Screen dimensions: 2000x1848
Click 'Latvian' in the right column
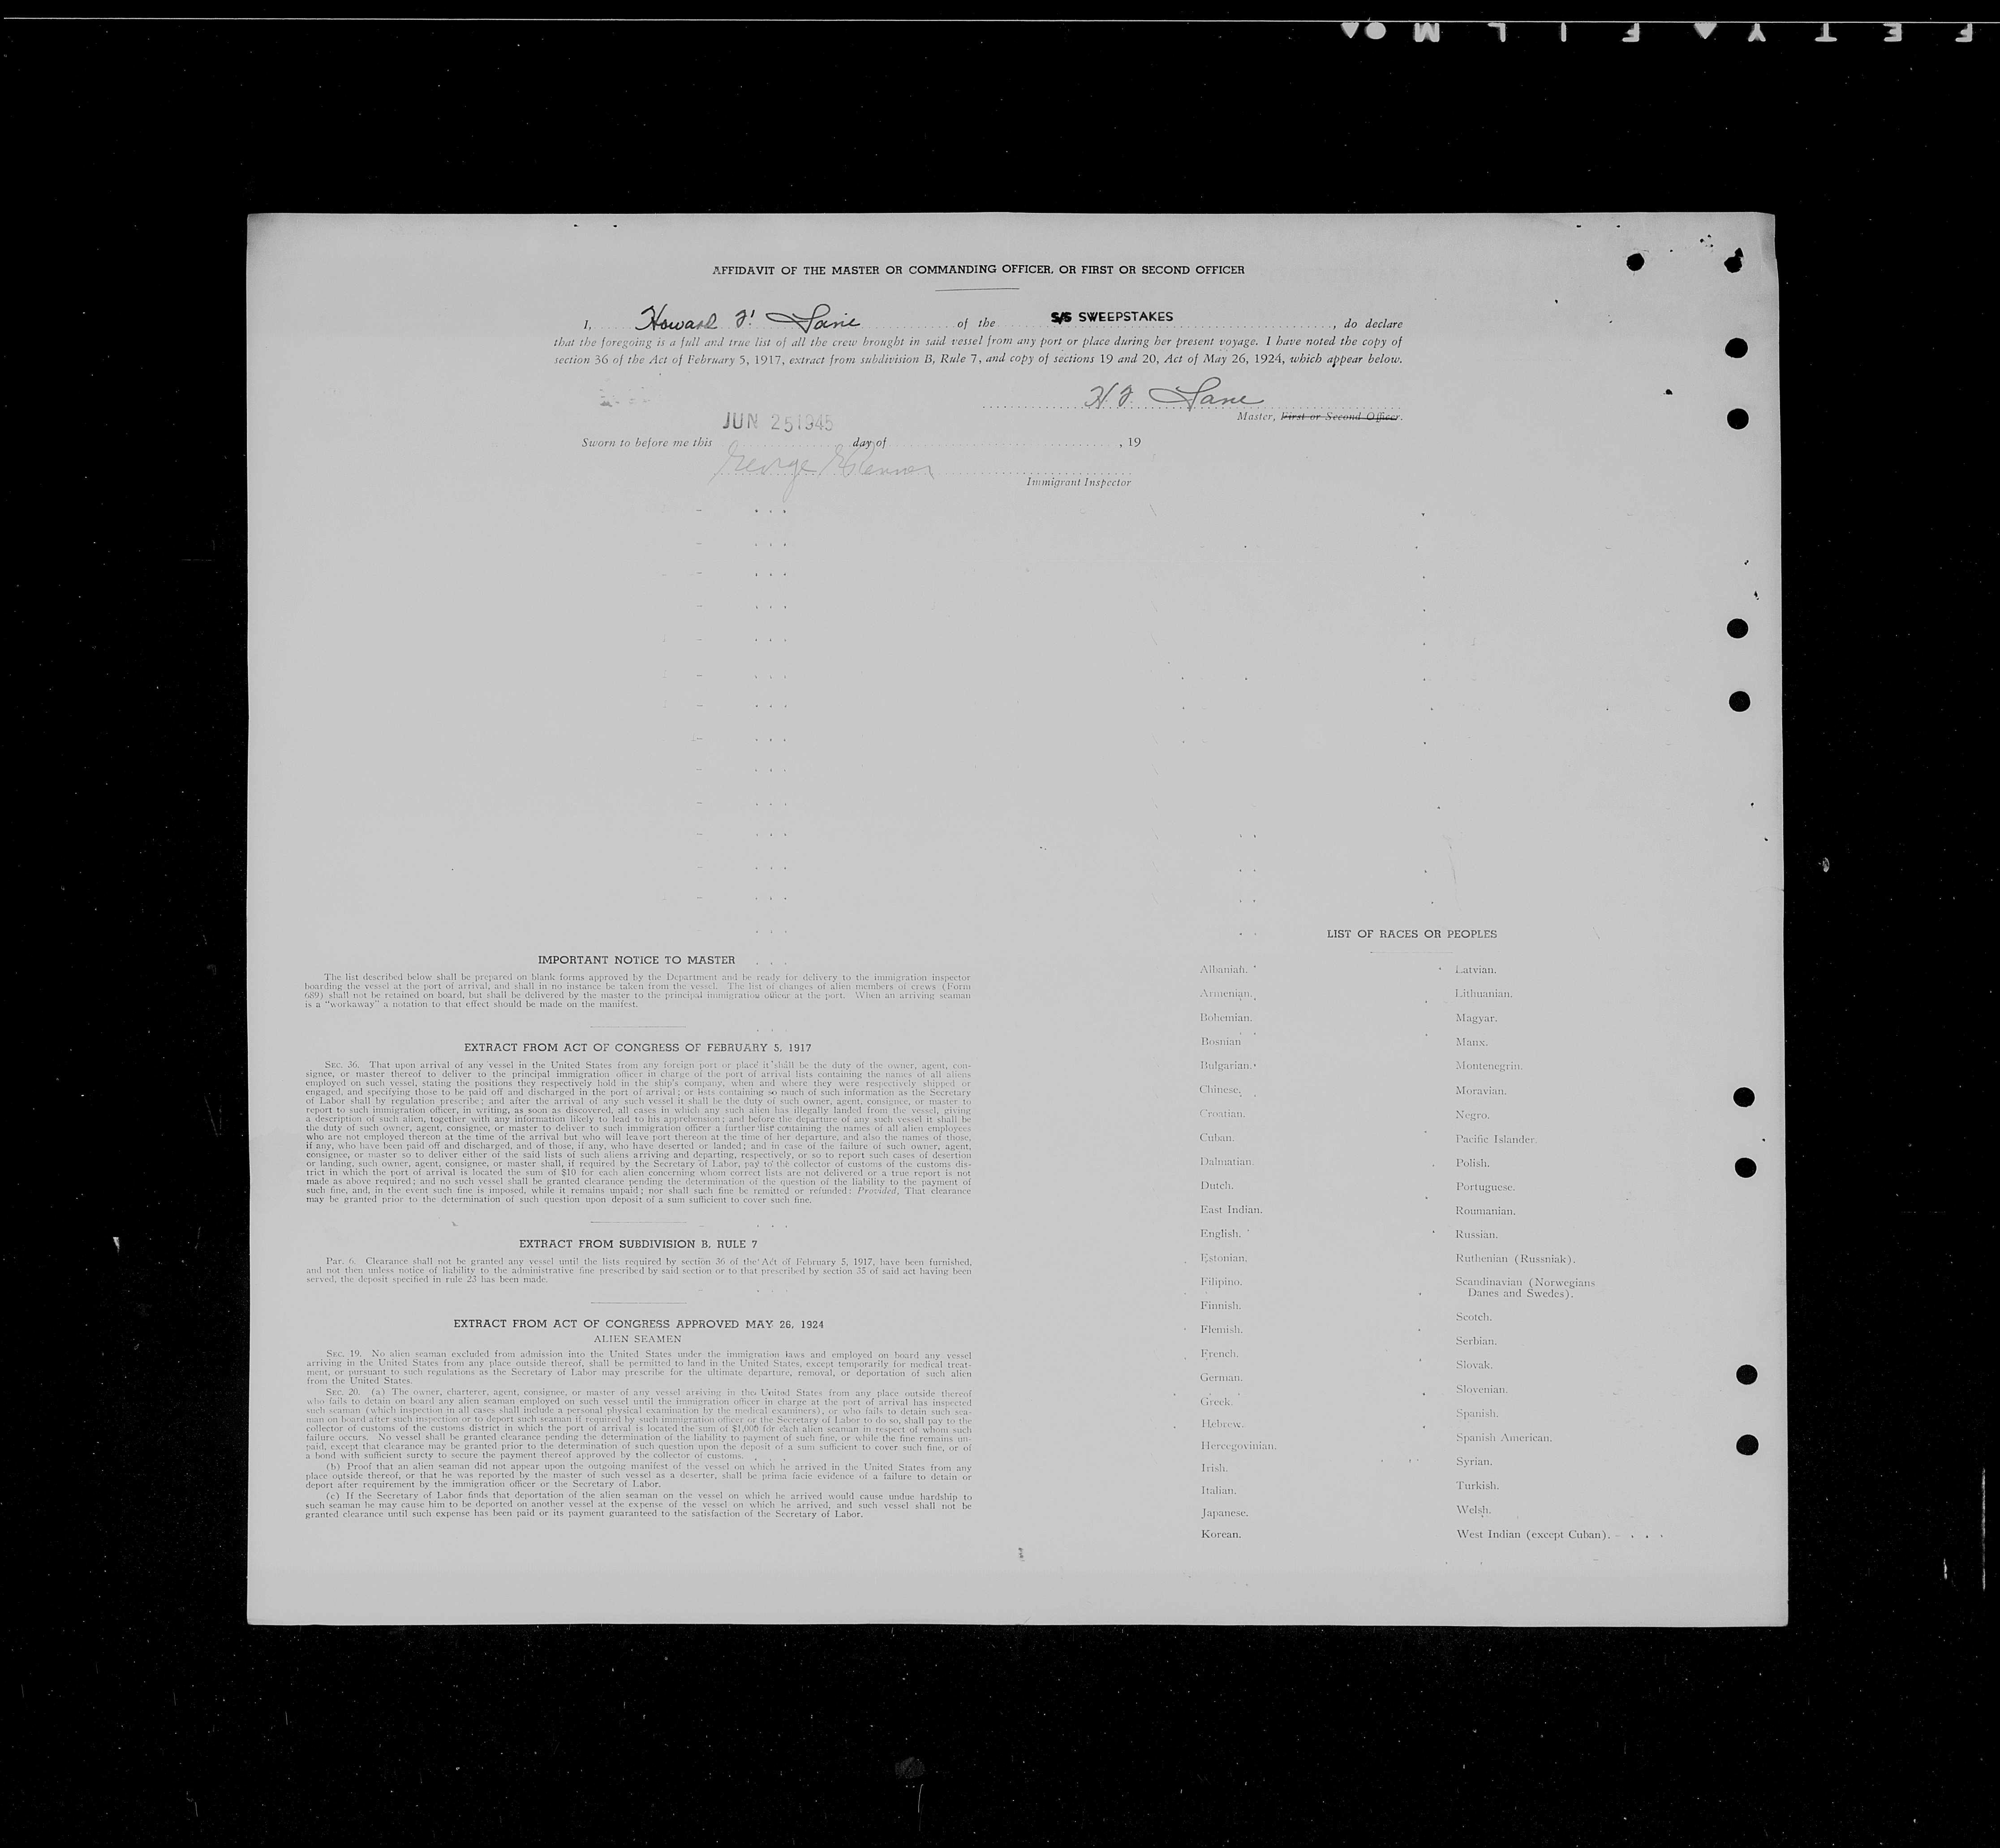1476,970
